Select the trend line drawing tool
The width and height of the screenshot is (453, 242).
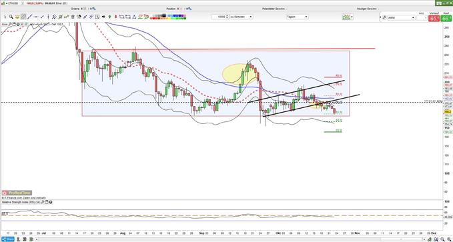click(x=30, y=17)
